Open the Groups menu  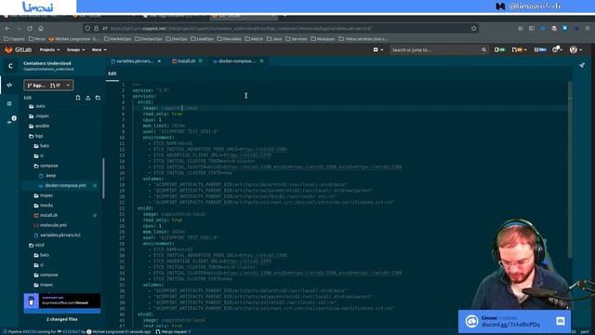pyautogui.click(x=75, y=49)
